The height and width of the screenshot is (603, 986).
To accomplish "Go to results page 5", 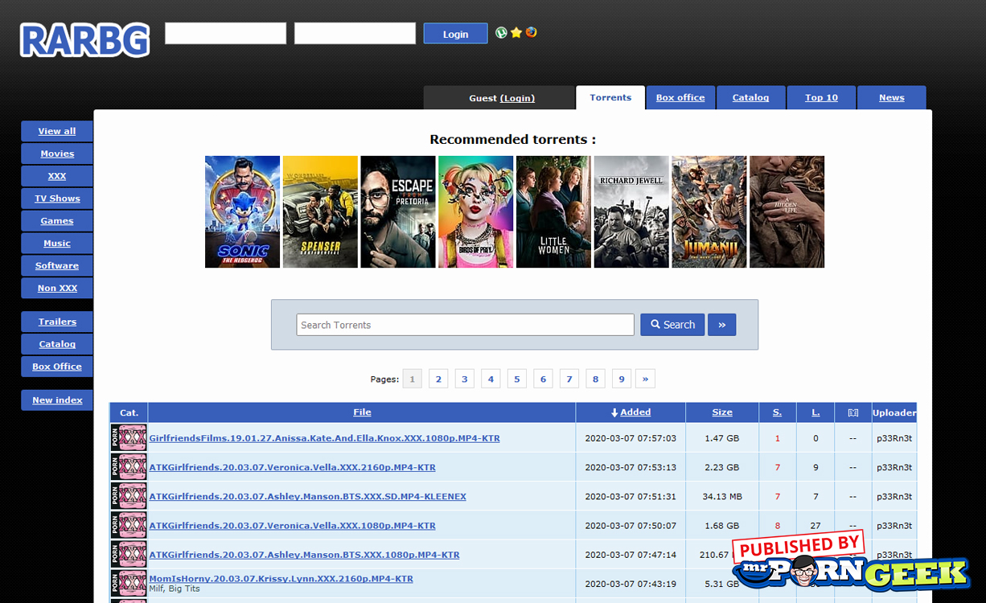I will pyautogui.click(x=517, y=379).
